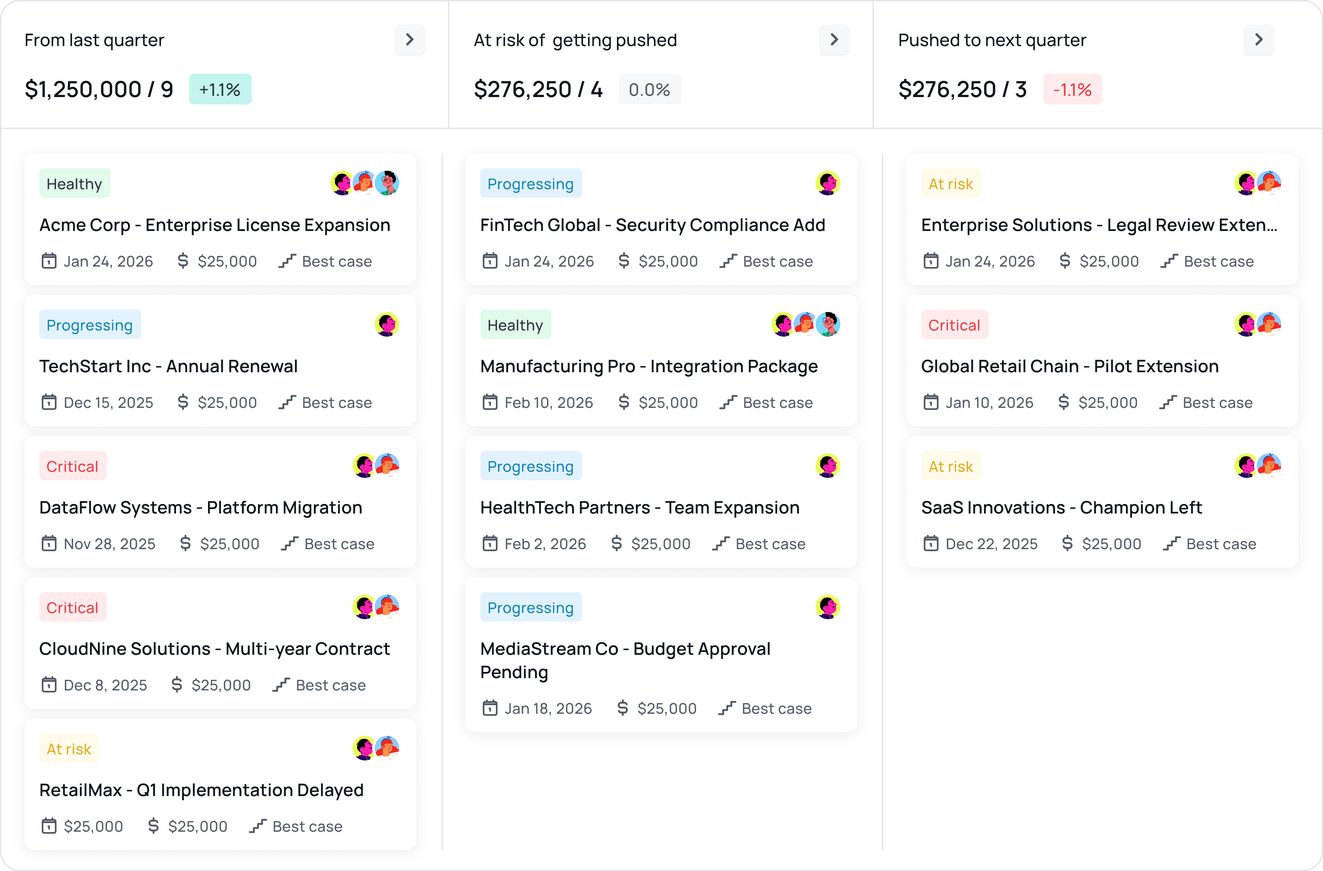The width and height of the screenshot is (1323, 871).
Task: Open At risk of getting pushed arrow
Action: 834,39
